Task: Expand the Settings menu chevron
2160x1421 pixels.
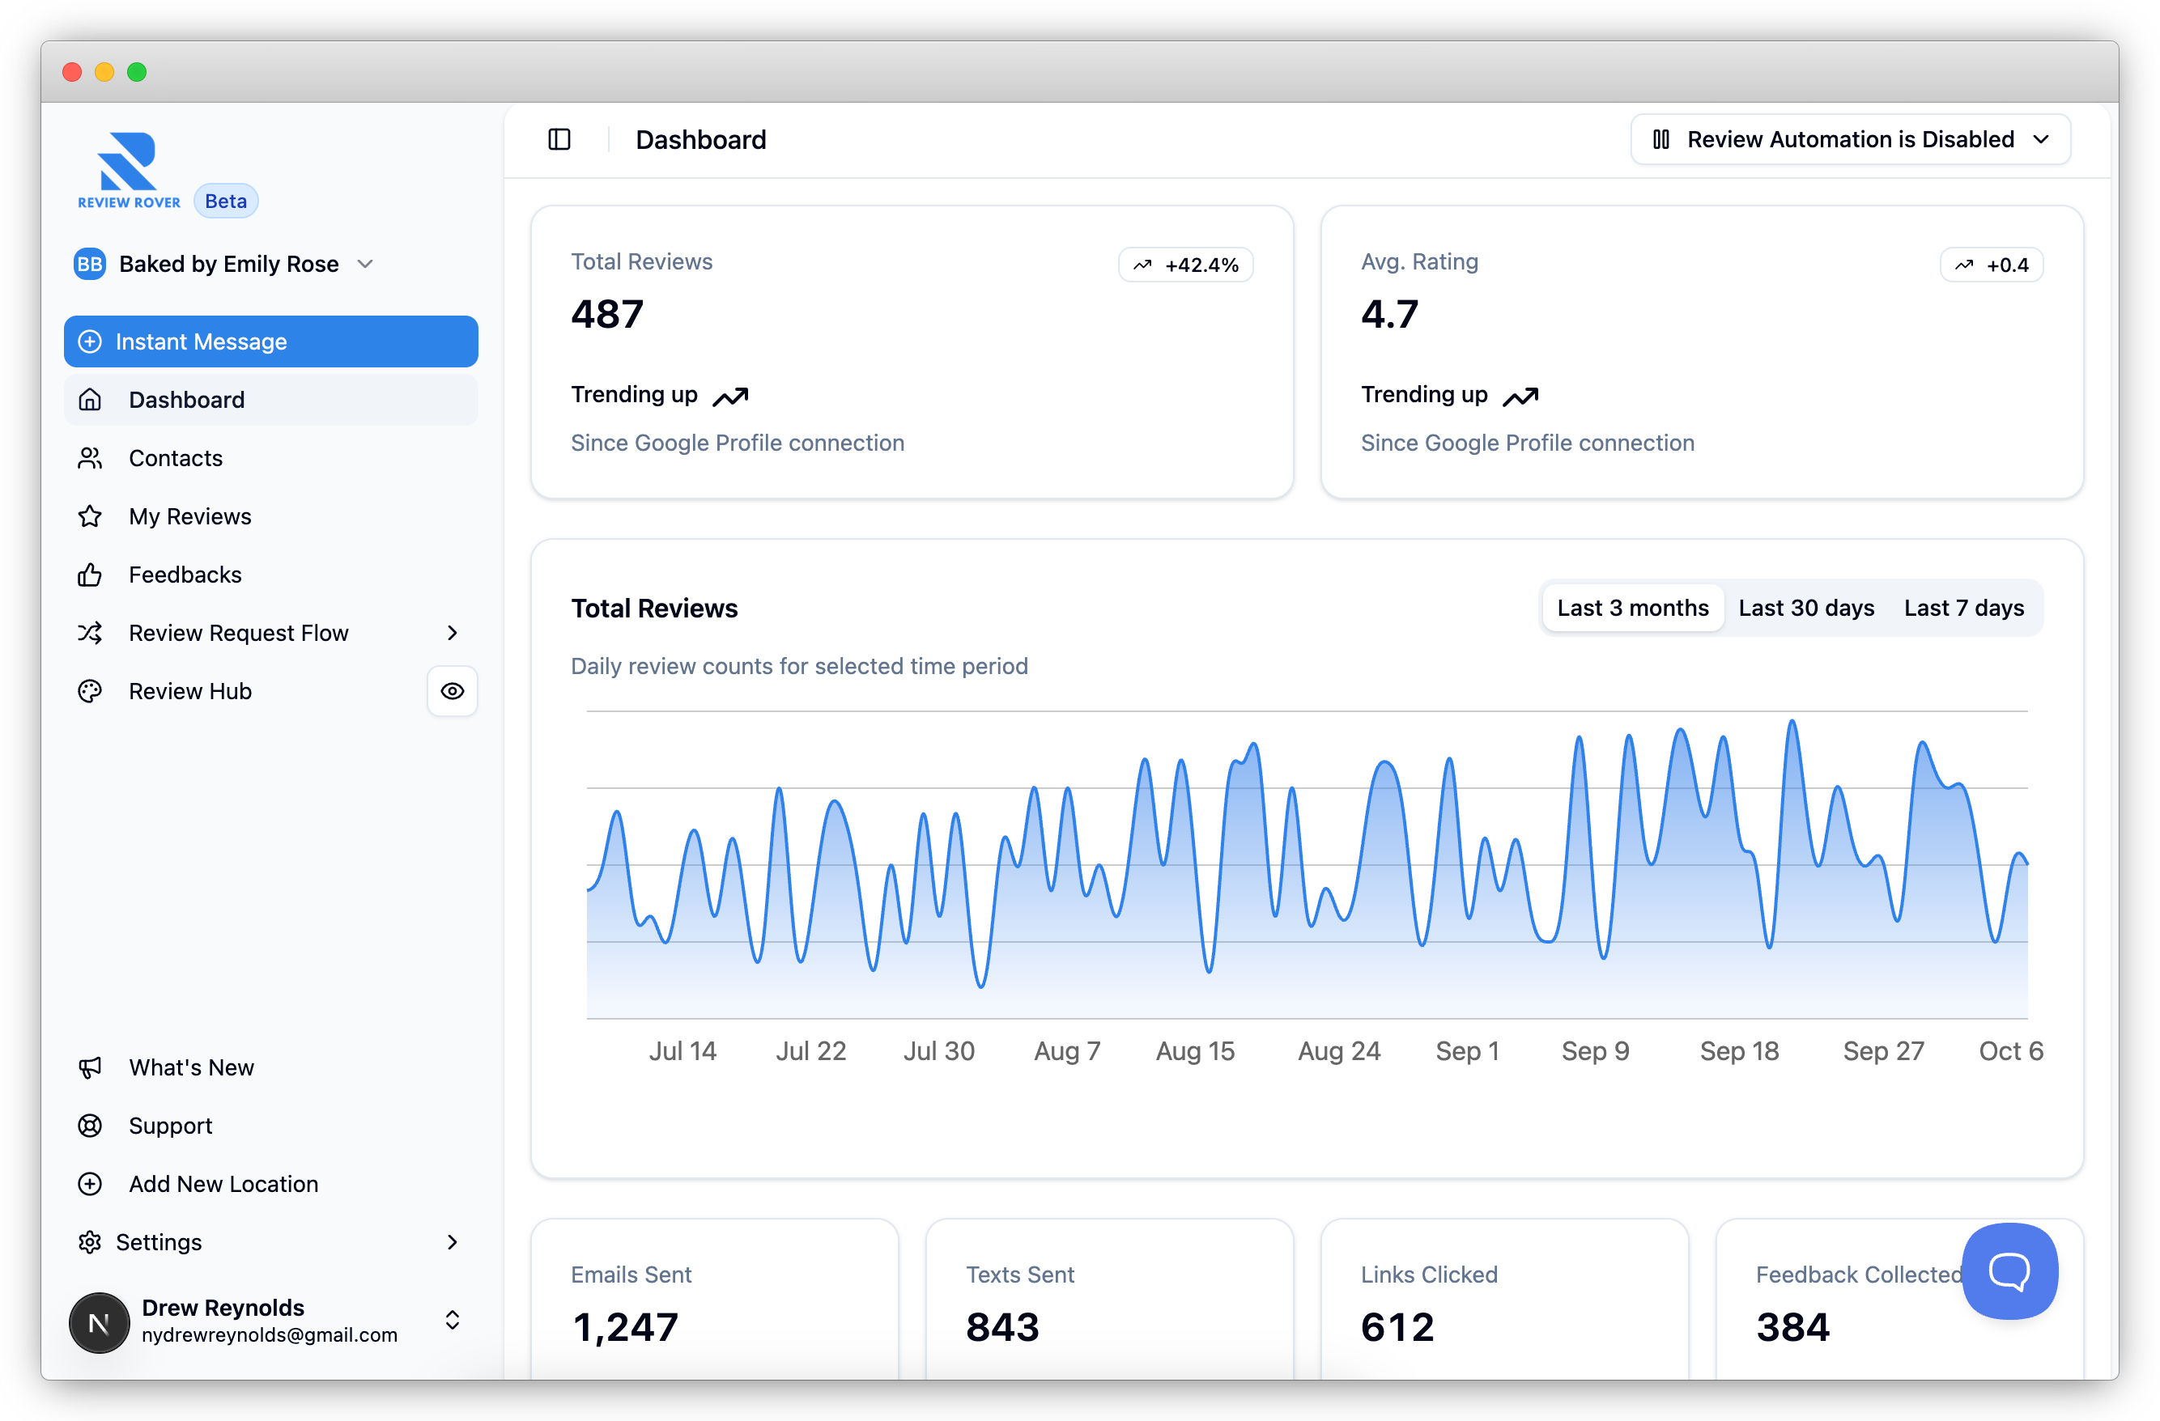Action: click(452, 1241)
